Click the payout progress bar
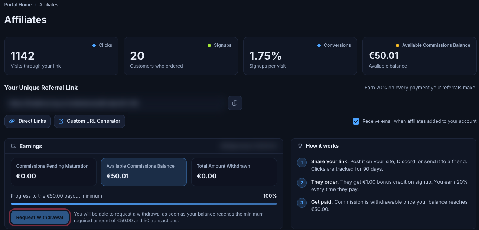Screen dimensions: 479x230 pos(144,204)
